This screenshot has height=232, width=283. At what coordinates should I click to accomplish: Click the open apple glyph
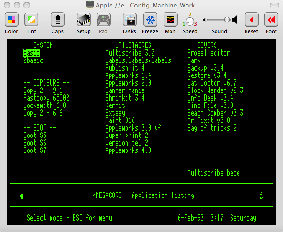(261, 195)
